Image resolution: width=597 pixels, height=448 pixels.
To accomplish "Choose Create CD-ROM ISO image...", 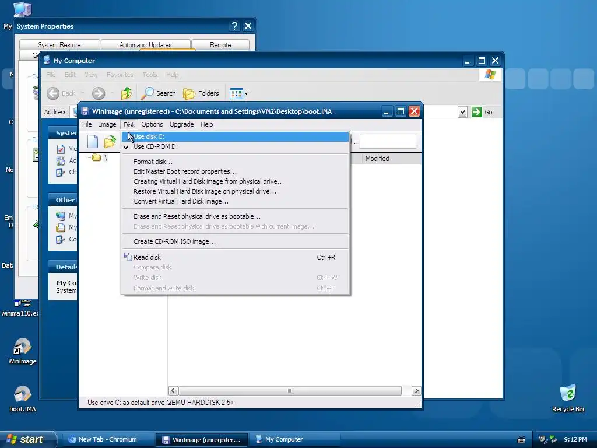I will pos(235,242).
